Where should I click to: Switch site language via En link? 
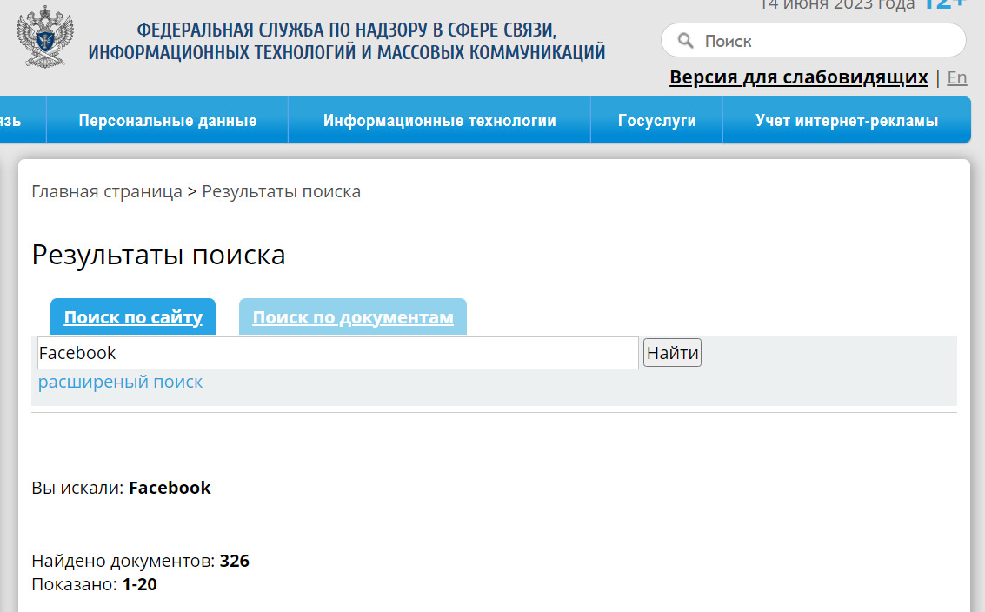956,77
